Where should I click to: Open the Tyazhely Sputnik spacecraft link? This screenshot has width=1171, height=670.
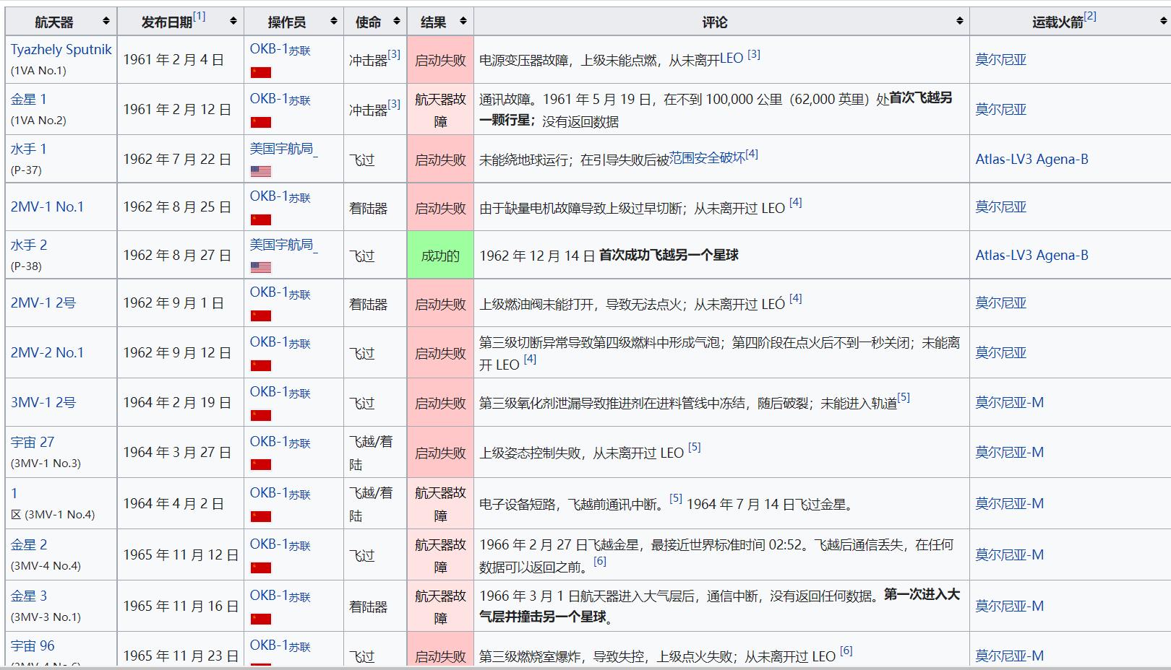[x=61, y=49]
